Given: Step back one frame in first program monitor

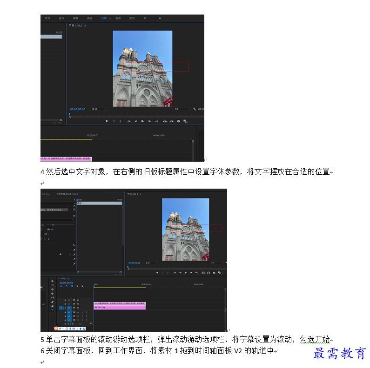Looking at the screenshot, I should pyautogui.click(x=136, y=121).
